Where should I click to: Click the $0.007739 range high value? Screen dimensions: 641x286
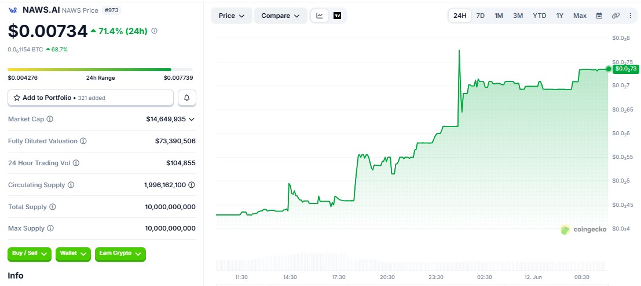click(178, 78)
